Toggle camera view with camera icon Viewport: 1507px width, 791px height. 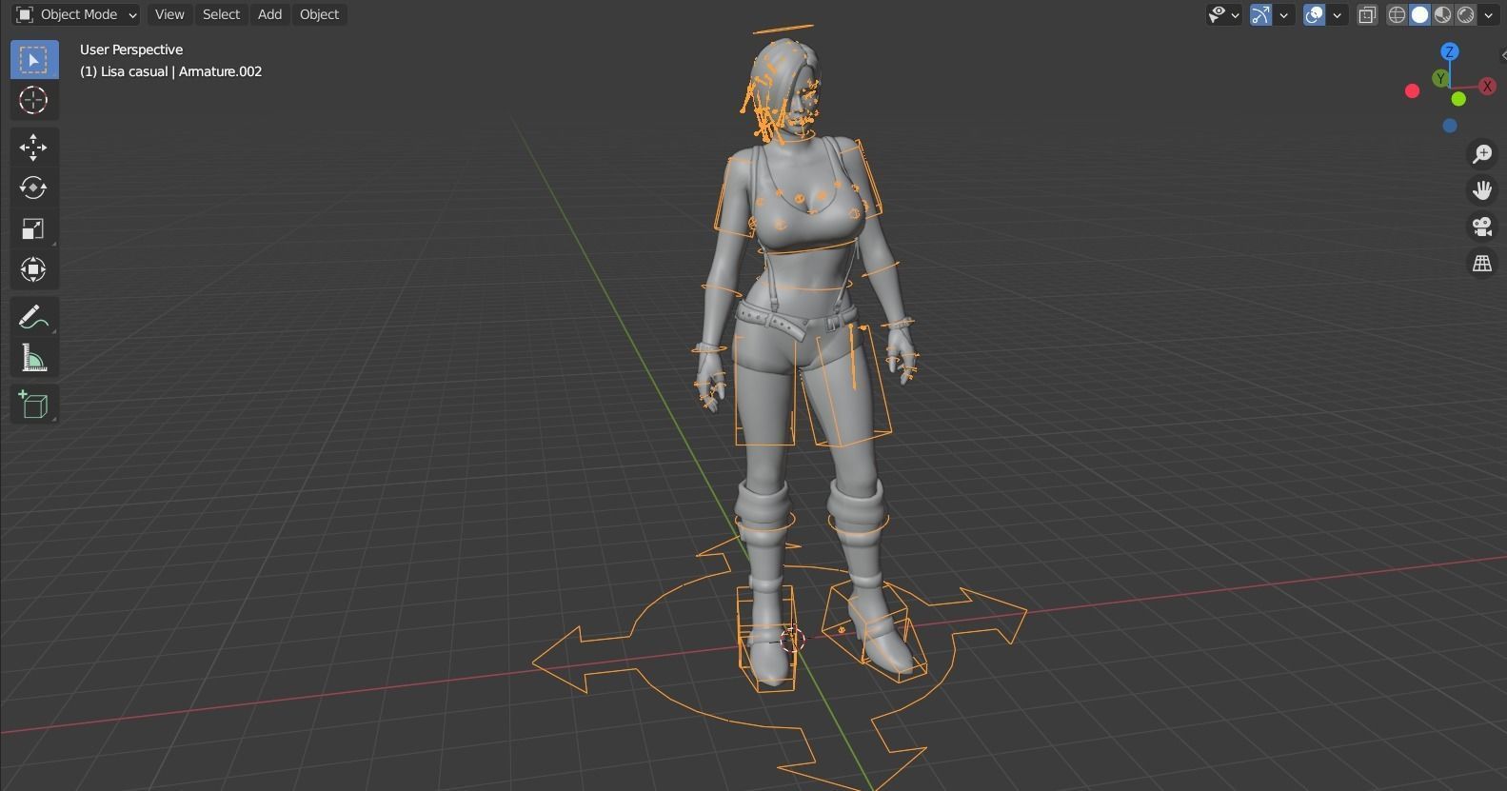(x=1482, y=227)
